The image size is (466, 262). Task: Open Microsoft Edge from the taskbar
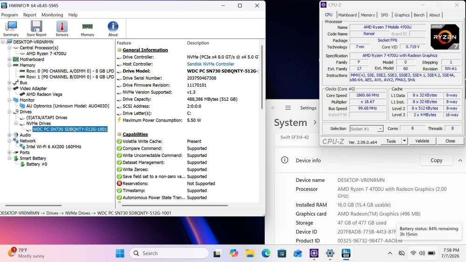(x=266, y=254)
